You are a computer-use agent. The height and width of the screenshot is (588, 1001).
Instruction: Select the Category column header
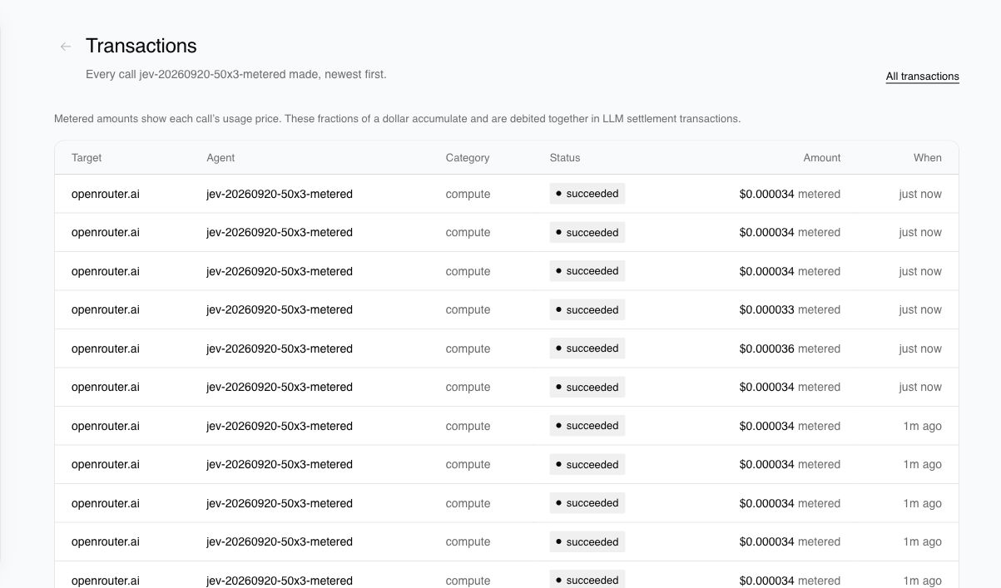[x=468, y=158]
